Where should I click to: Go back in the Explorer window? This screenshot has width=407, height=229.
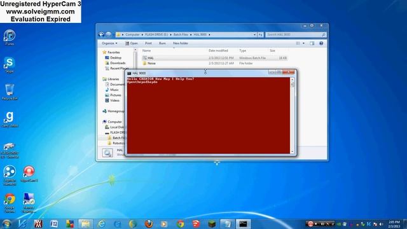pos(101,34)
